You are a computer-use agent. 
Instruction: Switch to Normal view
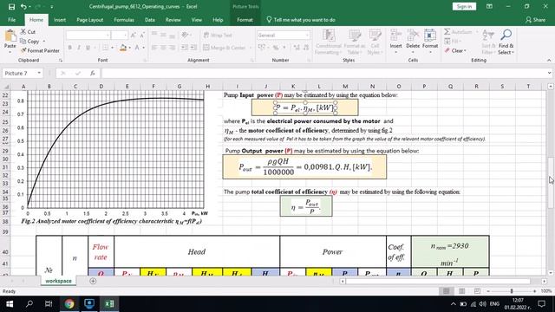pos(446,291)
